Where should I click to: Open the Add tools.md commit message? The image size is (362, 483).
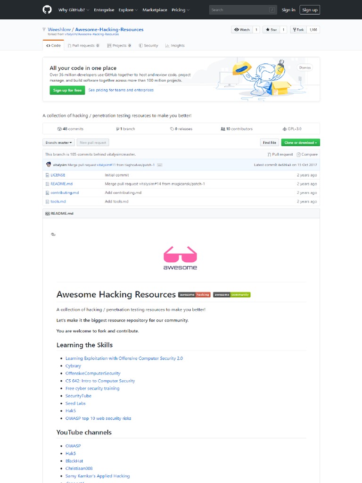pyautogui.click(x=116, y=201)
